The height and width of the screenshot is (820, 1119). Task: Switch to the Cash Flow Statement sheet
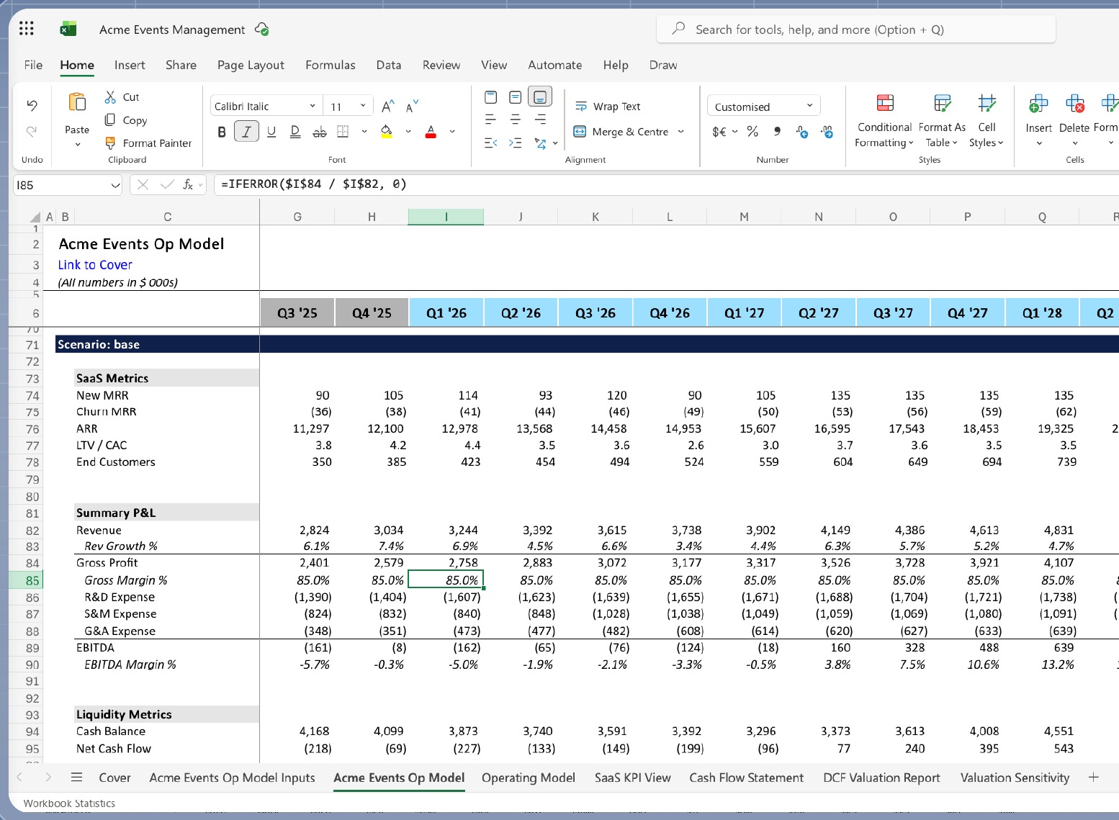pos(746,778)
